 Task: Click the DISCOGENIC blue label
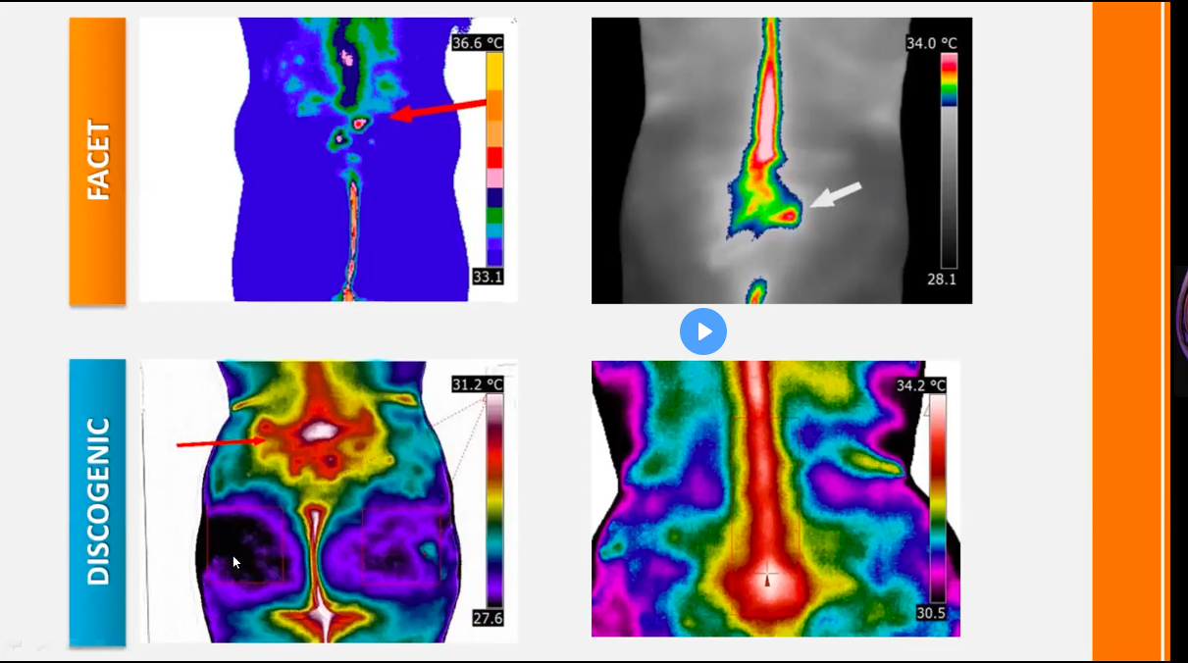[x=97, y=502]
